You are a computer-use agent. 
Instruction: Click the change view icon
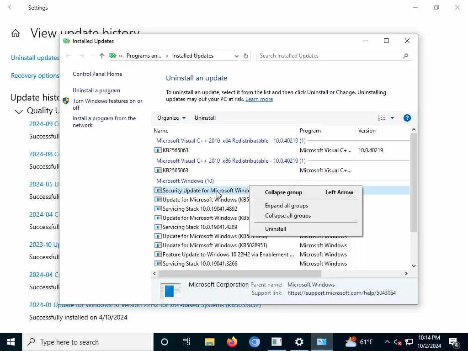coord(382,118)
